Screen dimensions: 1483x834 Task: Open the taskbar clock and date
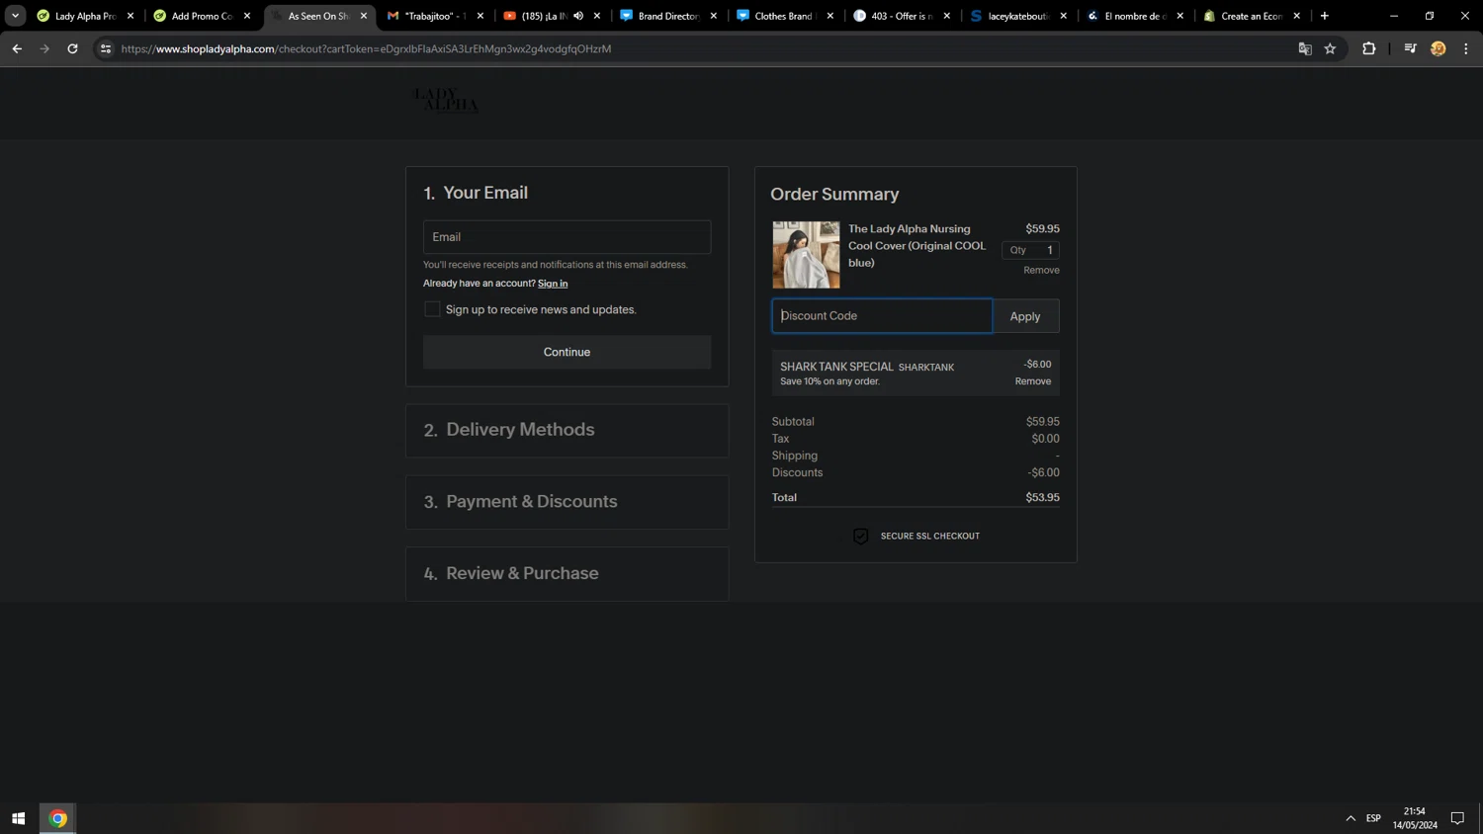click(1415, 818)
